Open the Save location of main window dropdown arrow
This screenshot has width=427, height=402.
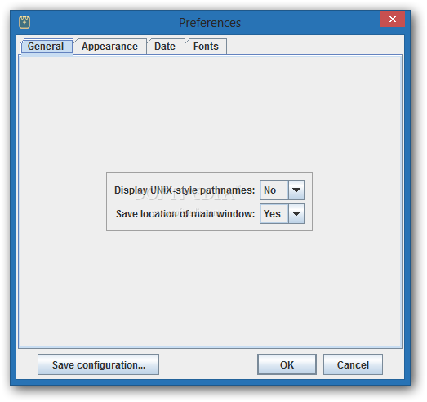(296, 214)
